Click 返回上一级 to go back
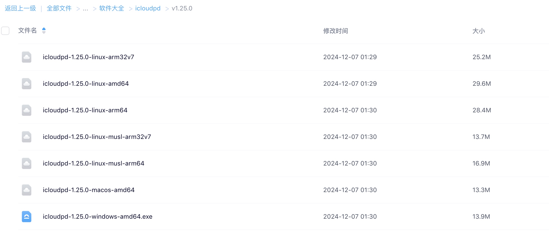Screen dimensions: 549x233 20,8
